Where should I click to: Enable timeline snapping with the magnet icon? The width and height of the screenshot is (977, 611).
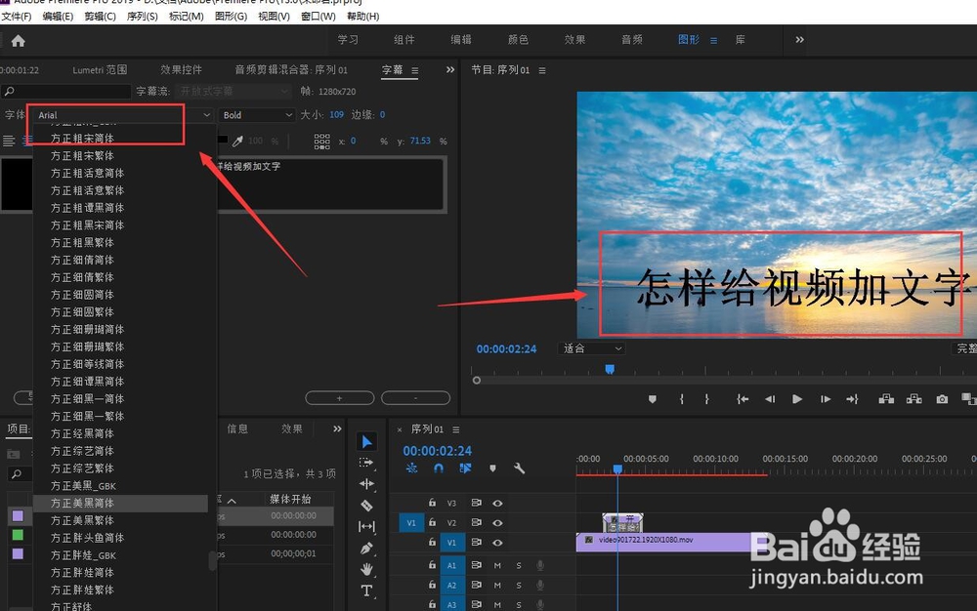pos(438,467)
